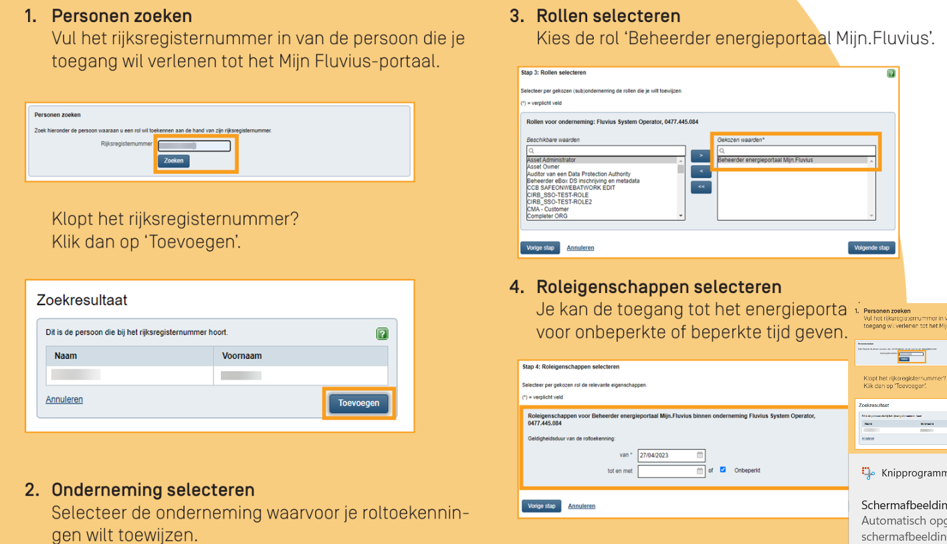Select 'Asset Owner' in the available roles list
The image size is (947, 544).
pyautogui.click(x=543, y=167)
